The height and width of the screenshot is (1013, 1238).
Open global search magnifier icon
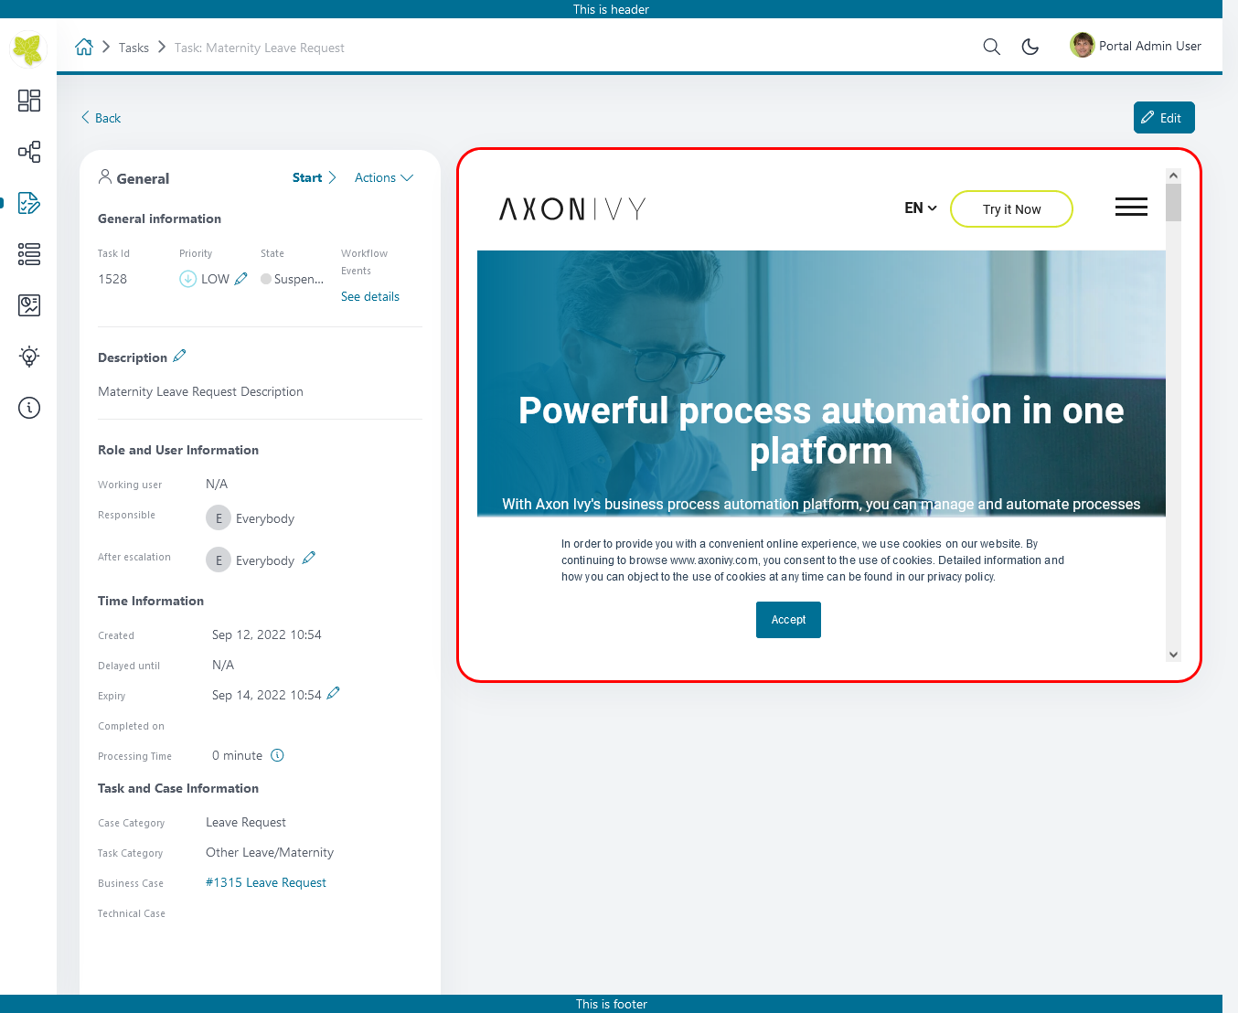coord(991,47)
